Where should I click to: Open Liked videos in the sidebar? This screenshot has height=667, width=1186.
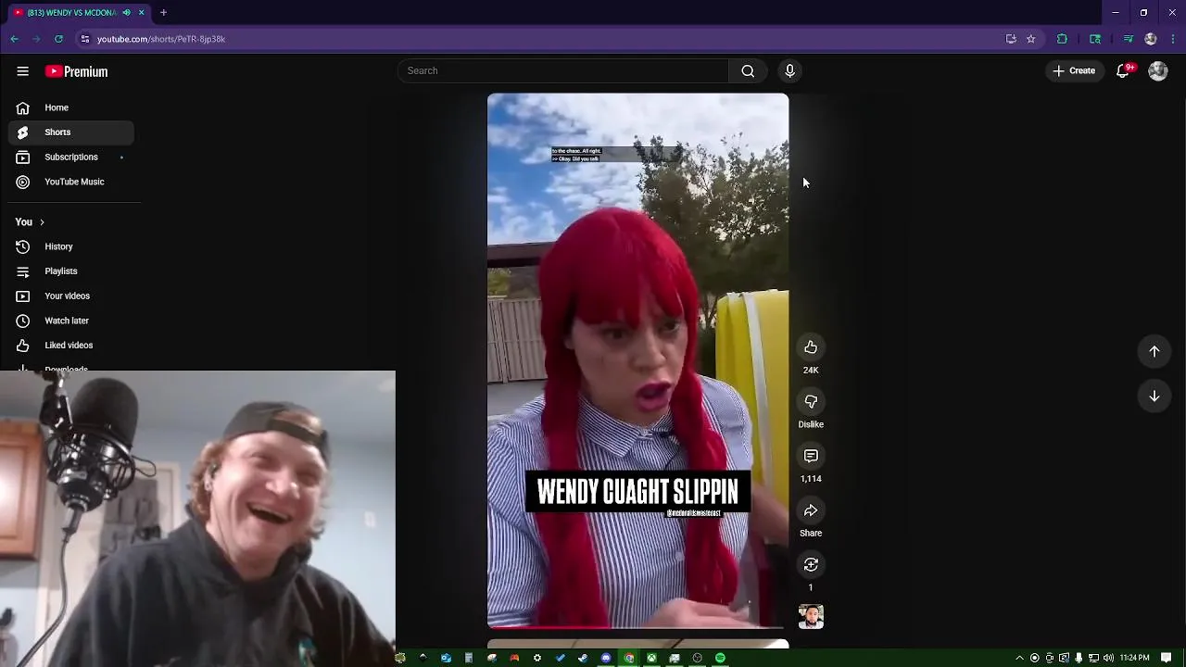pyautogui.click(x=71, y=346)
